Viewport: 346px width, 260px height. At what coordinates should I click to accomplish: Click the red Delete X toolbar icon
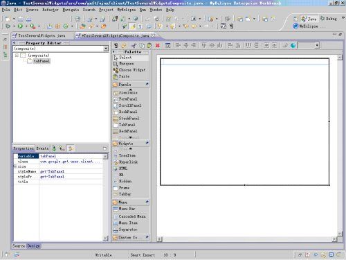pos(158,46)
